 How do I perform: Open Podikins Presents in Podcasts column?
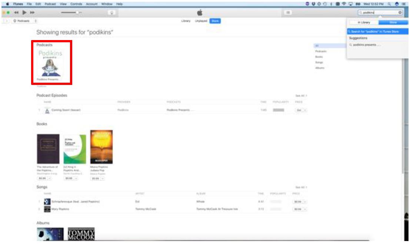180,110
